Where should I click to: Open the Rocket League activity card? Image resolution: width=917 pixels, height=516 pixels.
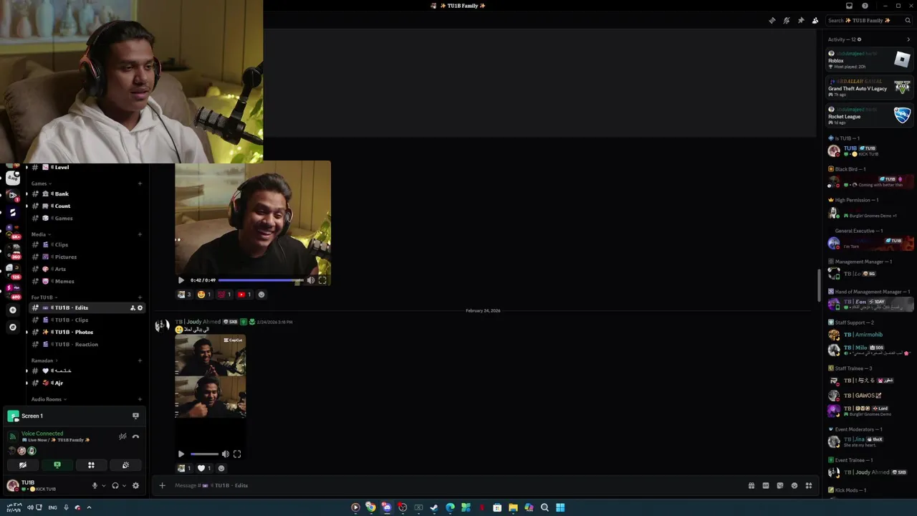point(869,116)
